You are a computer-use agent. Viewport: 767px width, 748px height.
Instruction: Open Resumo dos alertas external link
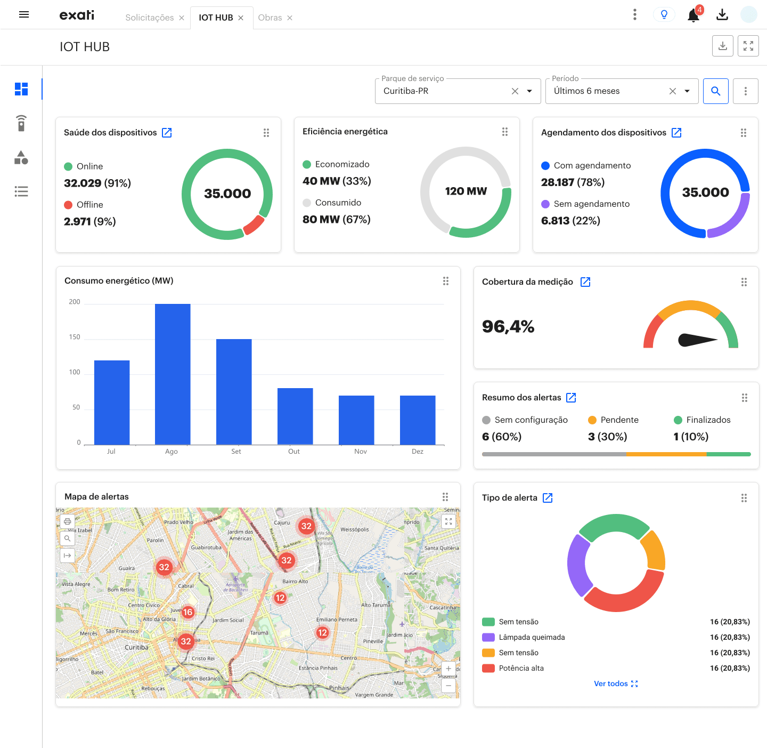(571, 398)
